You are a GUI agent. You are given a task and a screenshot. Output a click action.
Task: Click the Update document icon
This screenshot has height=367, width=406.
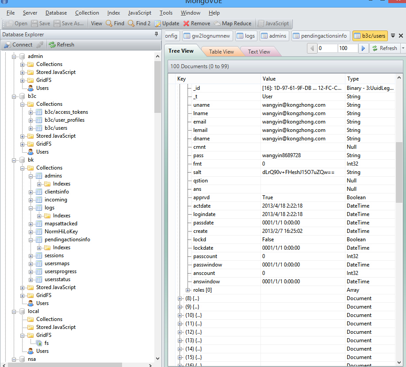pos(157,23)
